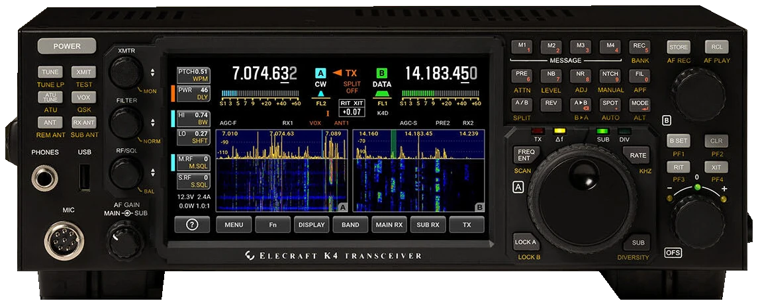Step the FILTER knob function arrows
Viewport: 758px width, 305px height.
tap(153, 122)
